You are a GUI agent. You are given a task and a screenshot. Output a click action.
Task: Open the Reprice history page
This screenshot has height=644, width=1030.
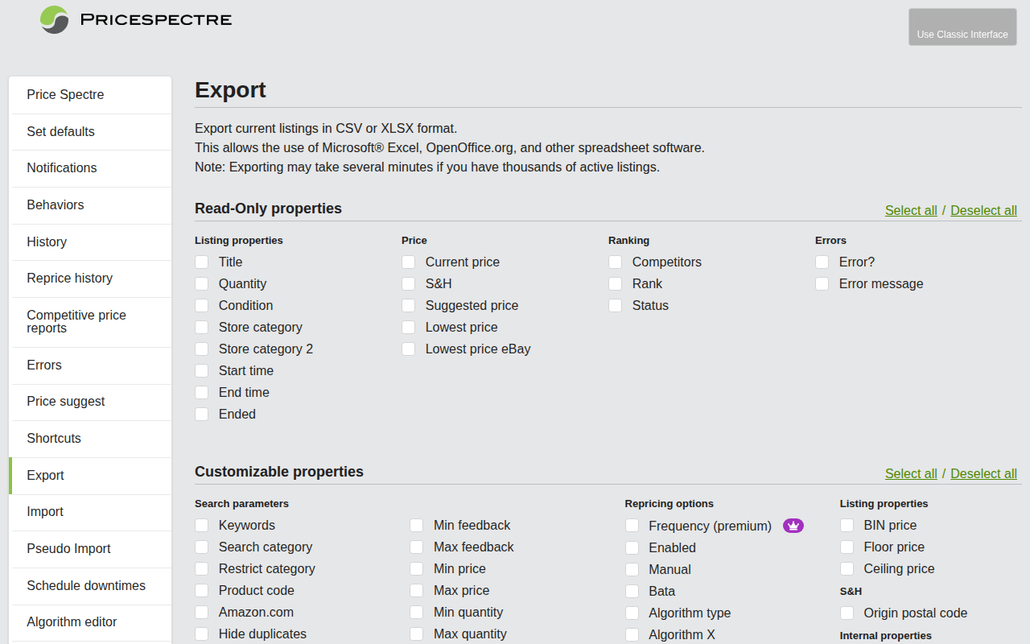pos(71,279)
